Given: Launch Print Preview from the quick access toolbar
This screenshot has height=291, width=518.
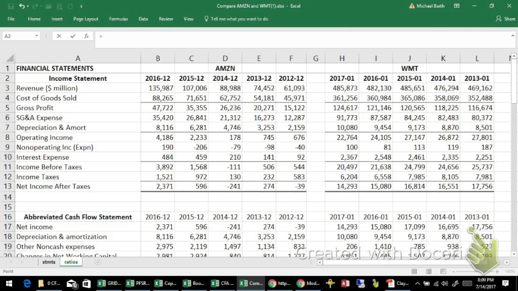Looking at the screenshot, I should (x=59, y=6).
